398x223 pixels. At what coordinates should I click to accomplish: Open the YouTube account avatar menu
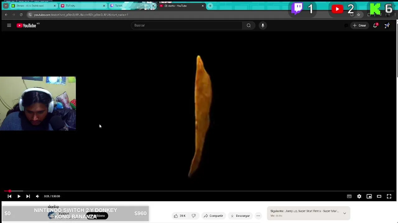387,25
